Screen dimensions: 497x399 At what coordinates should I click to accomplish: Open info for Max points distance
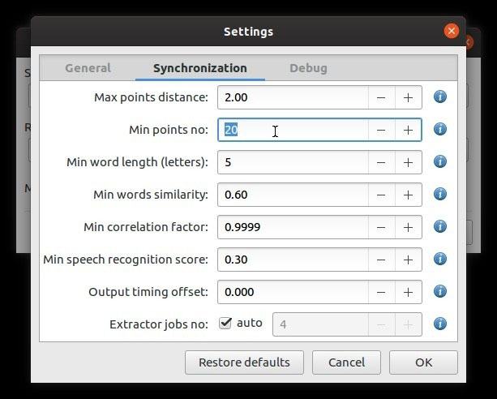pyautogui.click(x=440, y=97)
